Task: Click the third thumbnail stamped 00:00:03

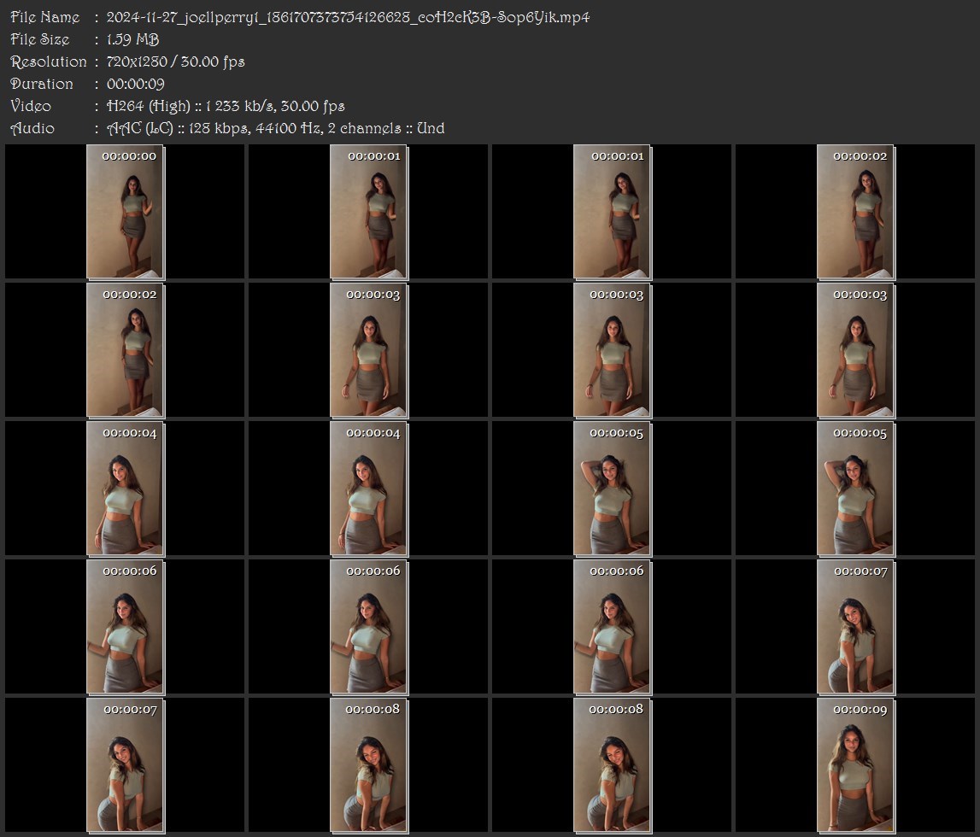Action: pyautogui.click(x=855, y=350)
